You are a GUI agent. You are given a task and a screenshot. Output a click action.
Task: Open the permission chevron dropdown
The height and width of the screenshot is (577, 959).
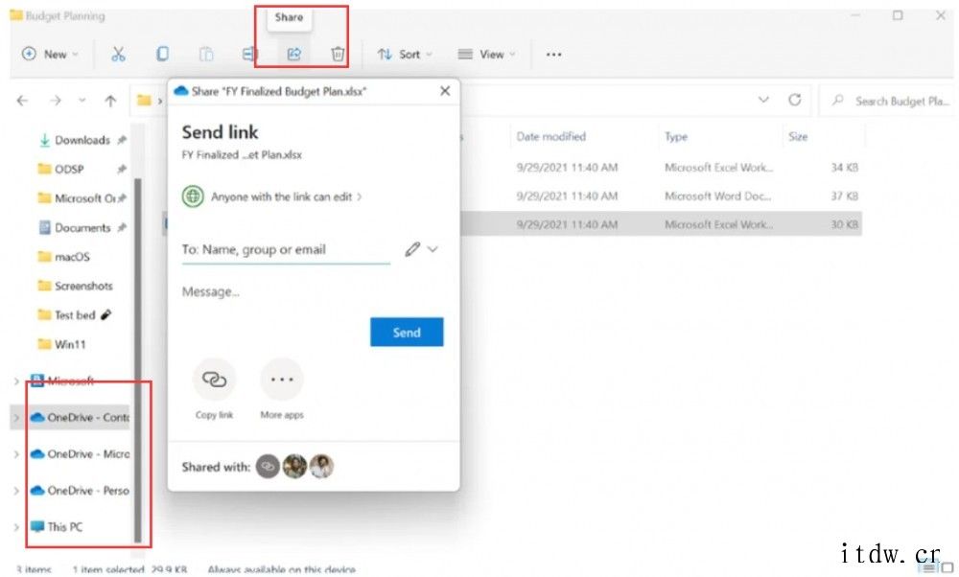pyautogui.click(x=433, y=249)
